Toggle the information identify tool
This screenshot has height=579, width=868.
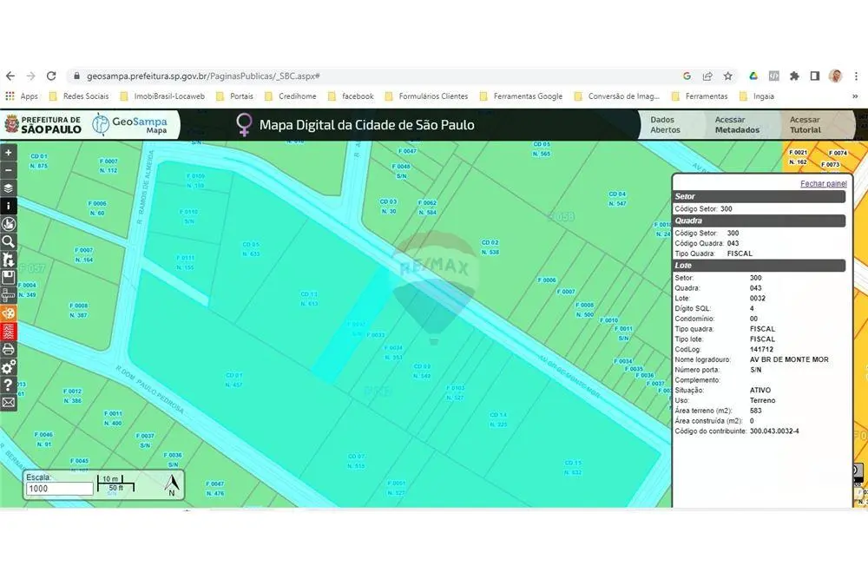(x=8, y=206)
